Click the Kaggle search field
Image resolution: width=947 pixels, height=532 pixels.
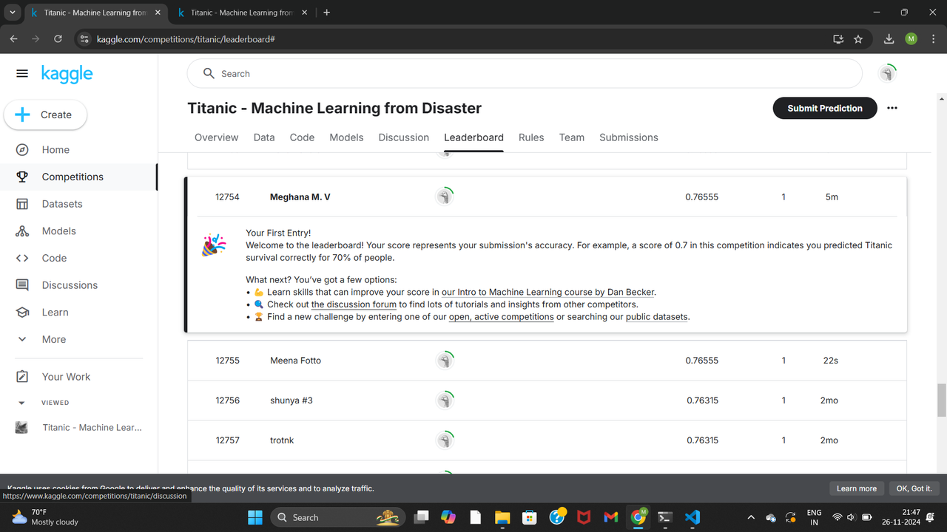(524, 74)
